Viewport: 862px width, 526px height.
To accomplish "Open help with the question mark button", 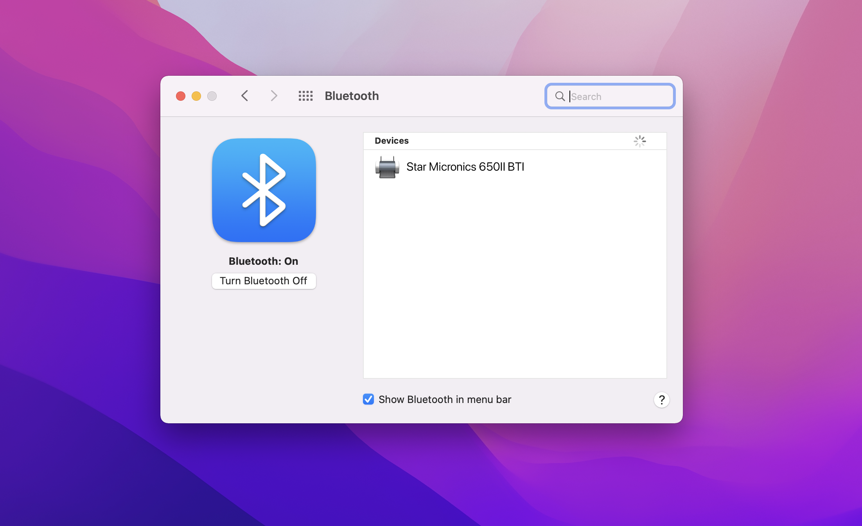I will (x=661, y=400).
